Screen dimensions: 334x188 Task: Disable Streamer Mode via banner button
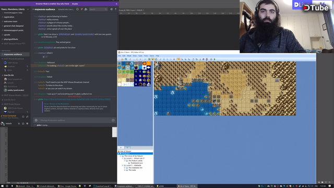click(75, 4)
